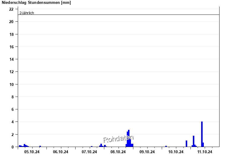Select the 08.10.24 date label
The image size is (237, 163).
pos(118,152)
